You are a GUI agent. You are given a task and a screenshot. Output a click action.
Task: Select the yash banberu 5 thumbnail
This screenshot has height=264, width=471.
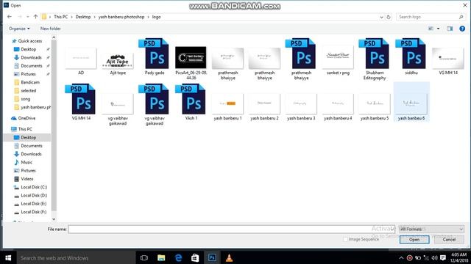pyautogui.click(x=375, y=104)
